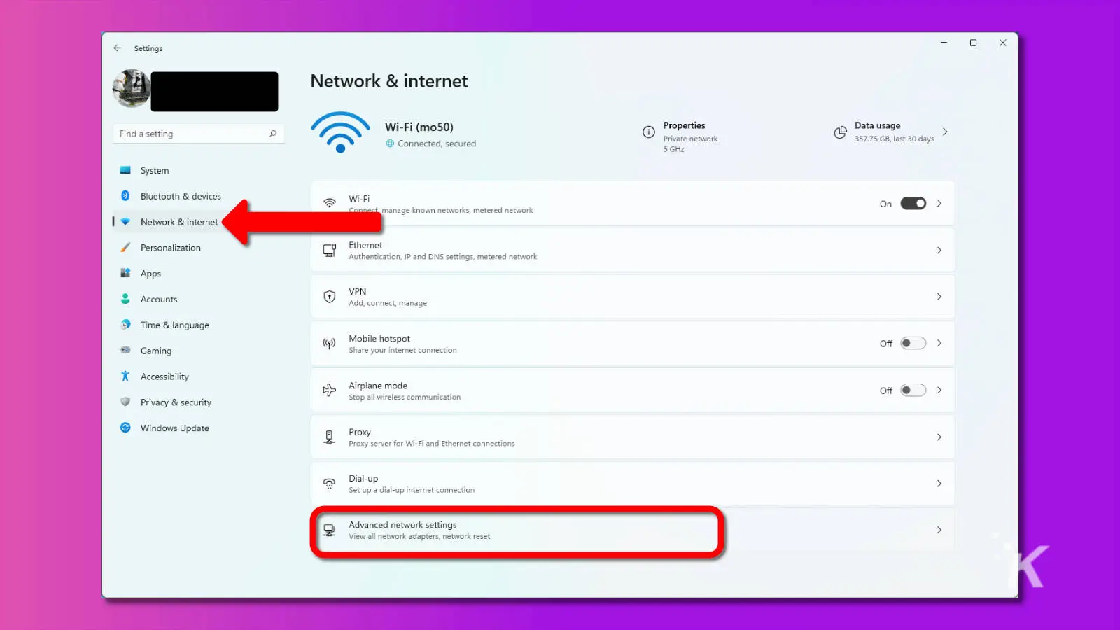The width and height of the screenshot is (1120, 630).
Task: Open the user profile picture
Action: 132,89
